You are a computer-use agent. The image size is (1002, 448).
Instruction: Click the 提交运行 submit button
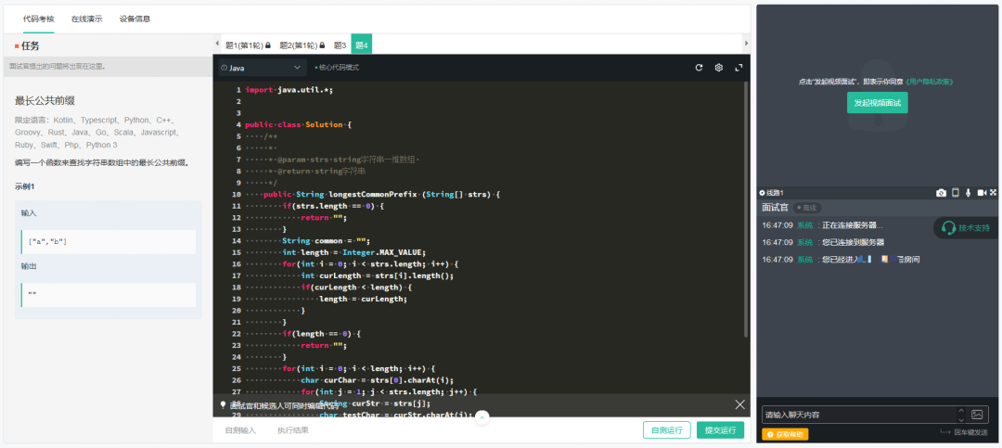click(x=720, y=430)
